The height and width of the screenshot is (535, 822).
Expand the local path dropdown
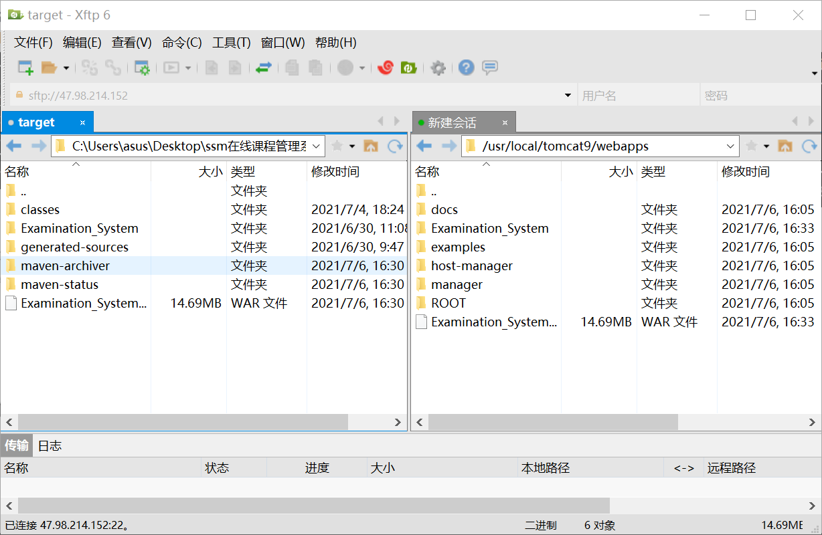pyautogui.click(x=317, y=146)
